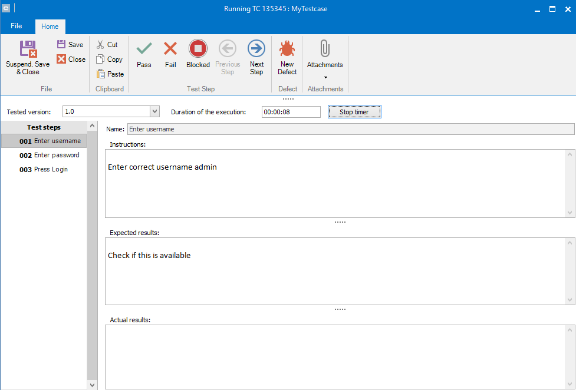The width and height of the screenshot is (576, 390).
Task: Select step 003 Press Login
Action: pyautogui.click(x=44, y=170)
